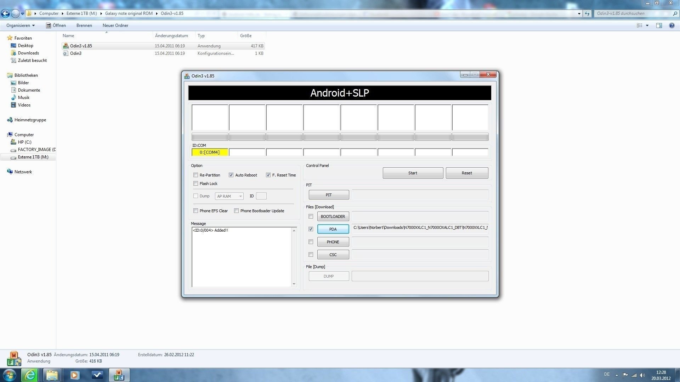Click the refresh icon beside address bar

coord(587,13)
